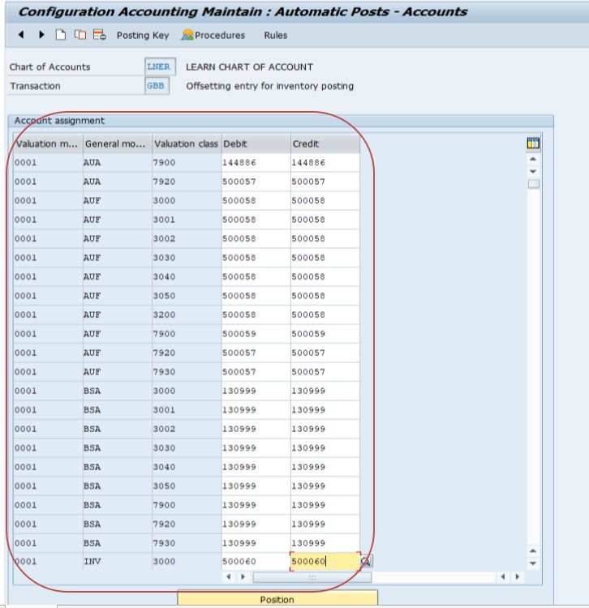Click the create new entry page icon

[x=61, y=35]
